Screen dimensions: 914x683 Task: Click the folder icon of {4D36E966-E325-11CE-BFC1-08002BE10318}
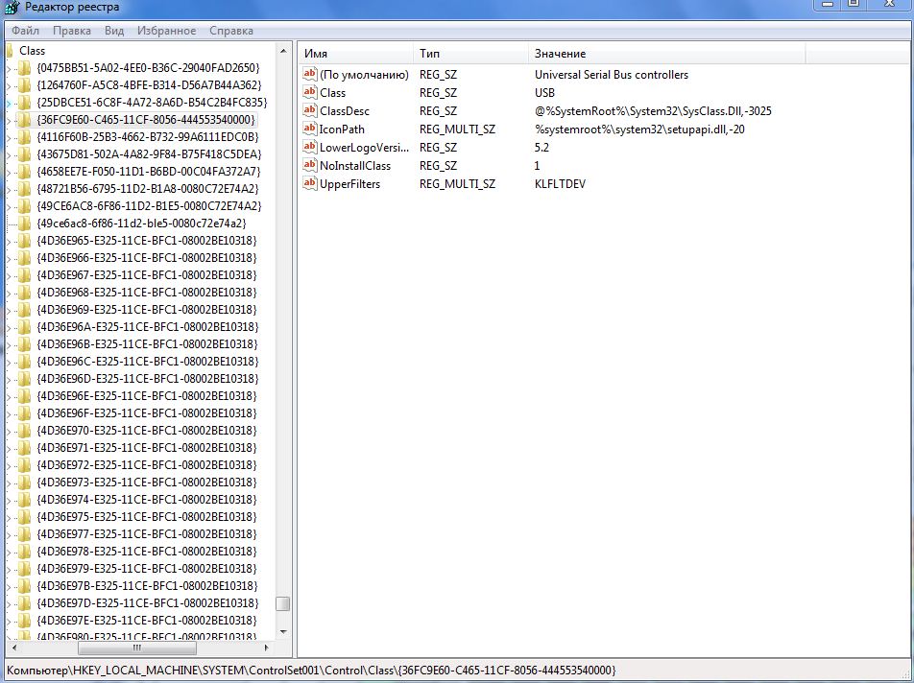pos(24,258)
